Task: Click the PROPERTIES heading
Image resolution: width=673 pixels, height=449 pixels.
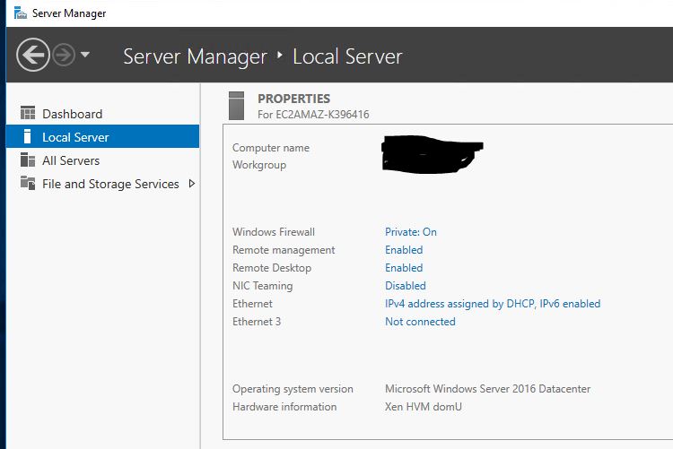Action: point(294,99)
